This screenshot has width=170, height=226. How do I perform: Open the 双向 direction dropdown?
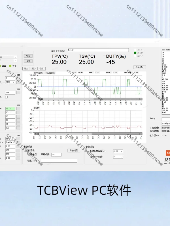(10, 139)
